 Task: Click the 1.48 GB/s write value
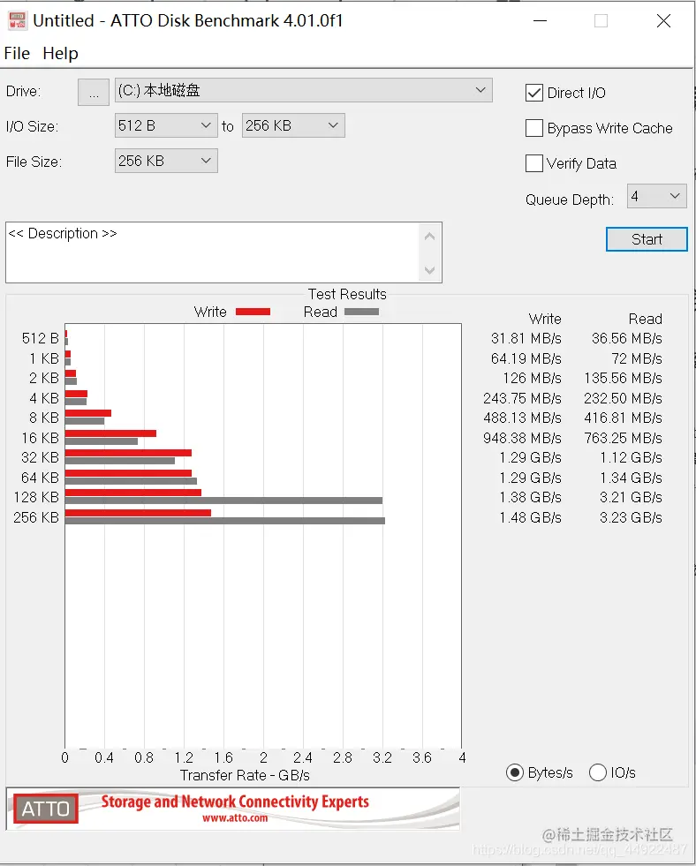tap(530, 517)
